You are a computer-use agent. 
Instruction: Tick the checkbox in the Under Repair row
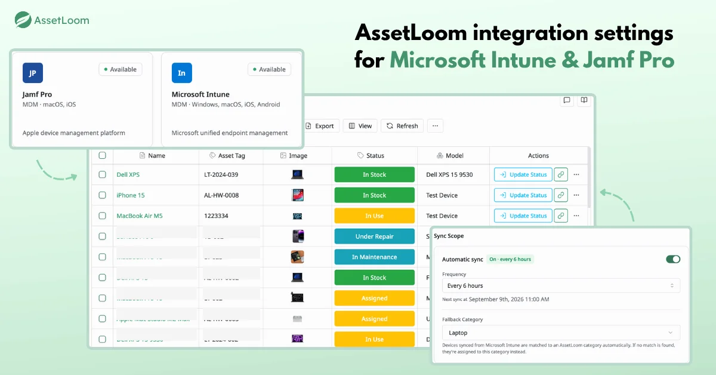[x=102, y=236]
